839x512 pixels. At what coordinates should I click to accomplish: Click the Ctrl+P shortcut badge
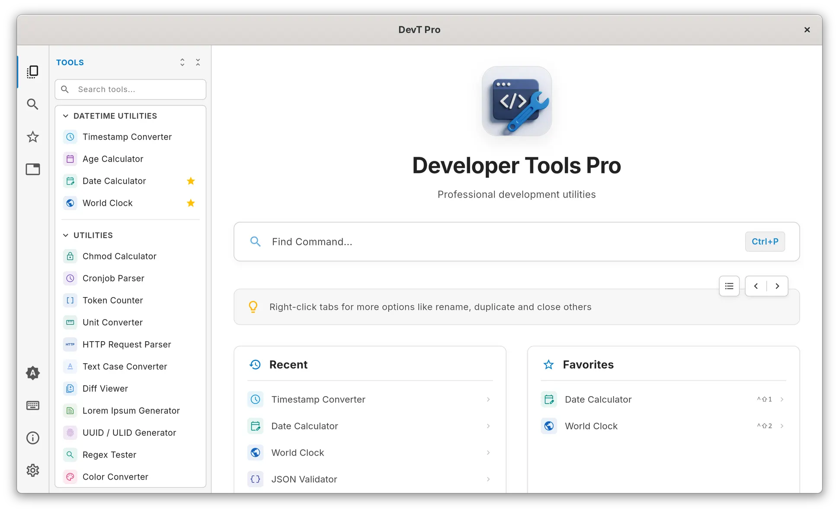[765, 242]
